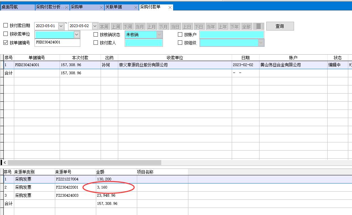The height and width of the screenshot is (215, 352).
Task: Uncheck the 按单据编号 checkbox
Action: coord(5,43)
